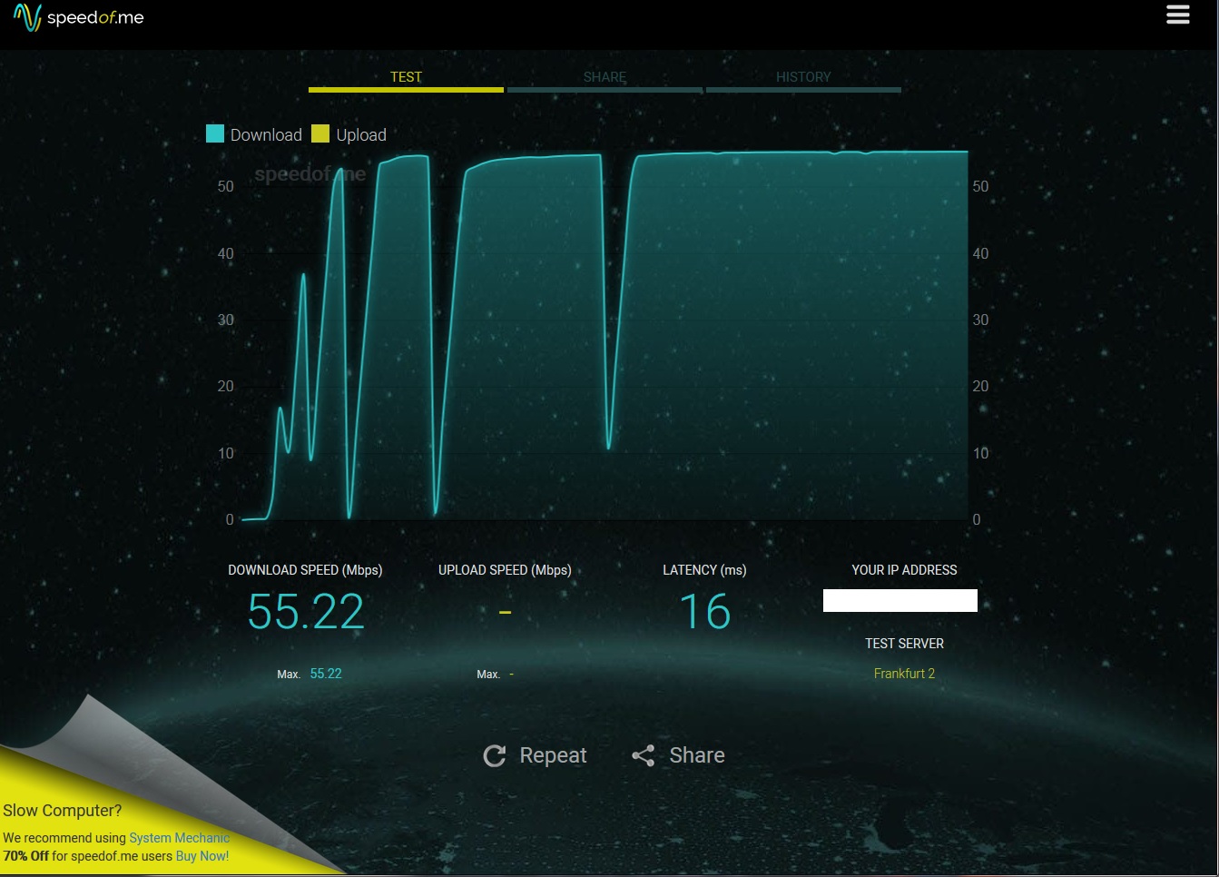Switch to the SHARE tab

(x=605, y=78)
